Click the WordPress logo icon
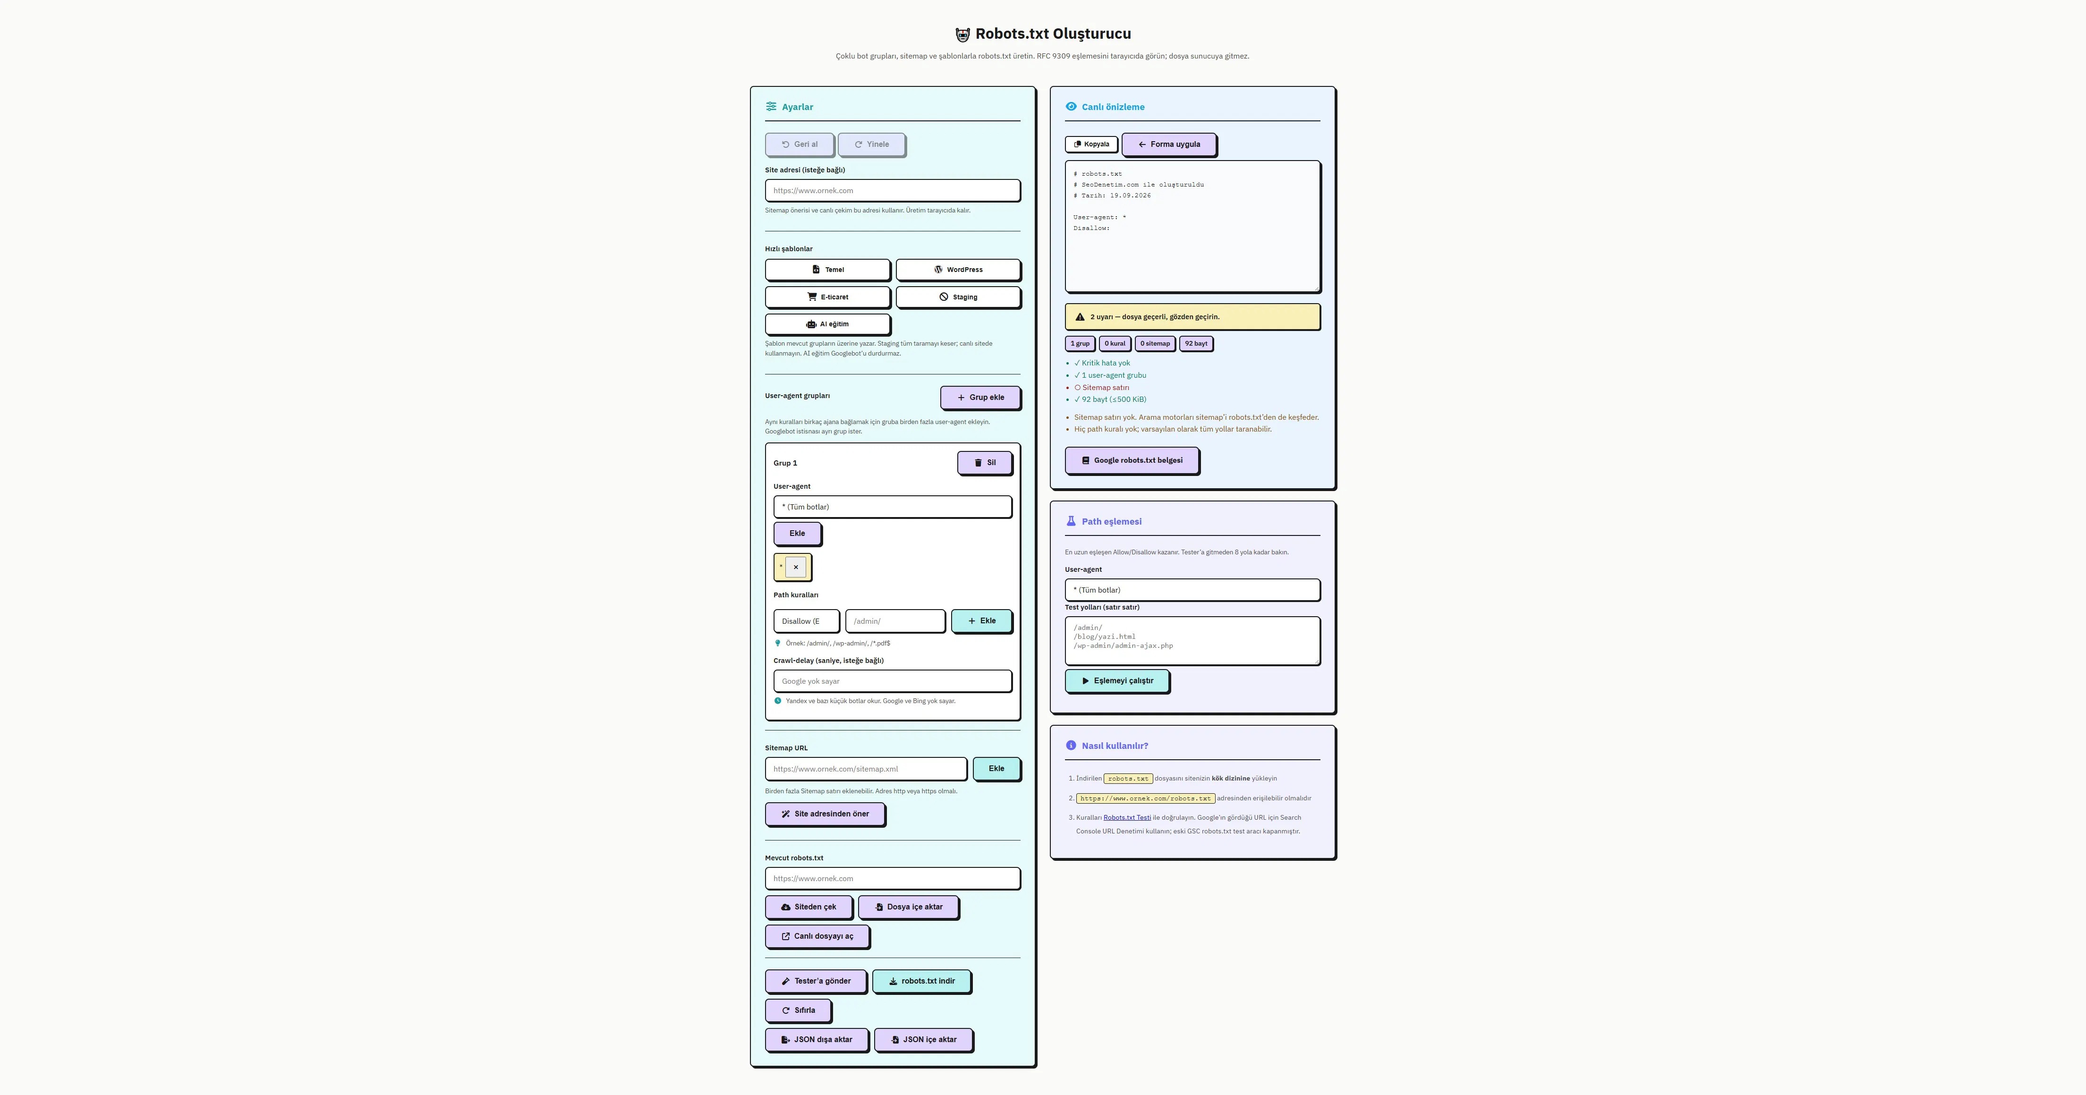 pos(938,270)
